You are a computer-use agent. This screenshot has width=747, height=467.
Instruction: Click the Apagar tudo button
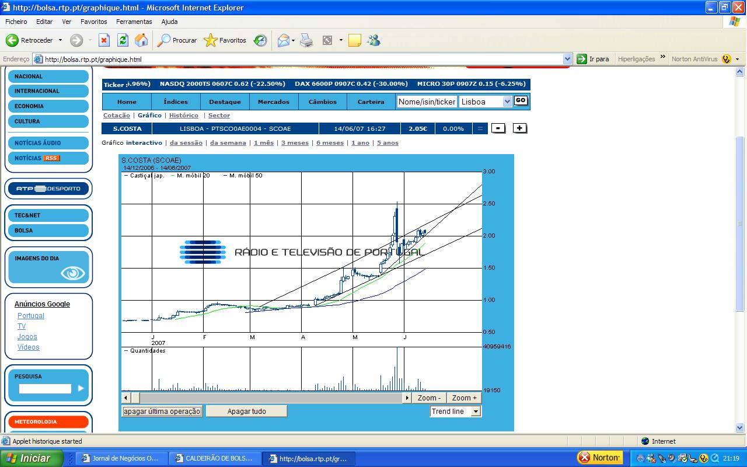tap(246, 412)
